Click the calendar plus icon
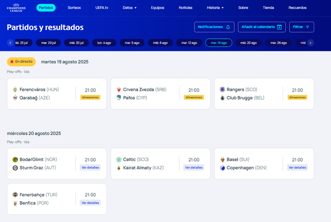Screen dimensions: 331x222 [x=279, y=27]
